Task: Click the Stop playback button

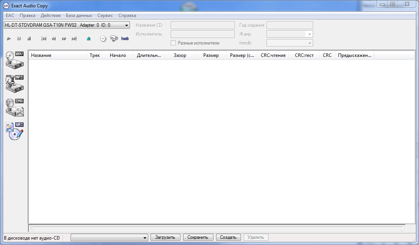Action: 29,39
